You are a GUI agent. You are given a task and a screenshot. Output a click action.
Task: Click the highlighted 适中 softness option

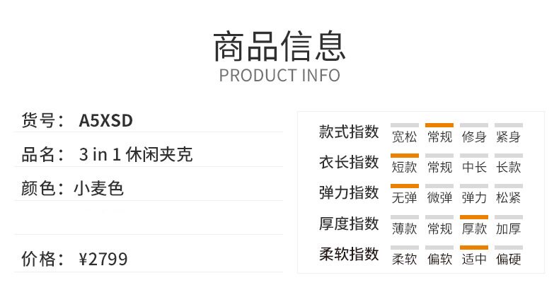point(473,259)
